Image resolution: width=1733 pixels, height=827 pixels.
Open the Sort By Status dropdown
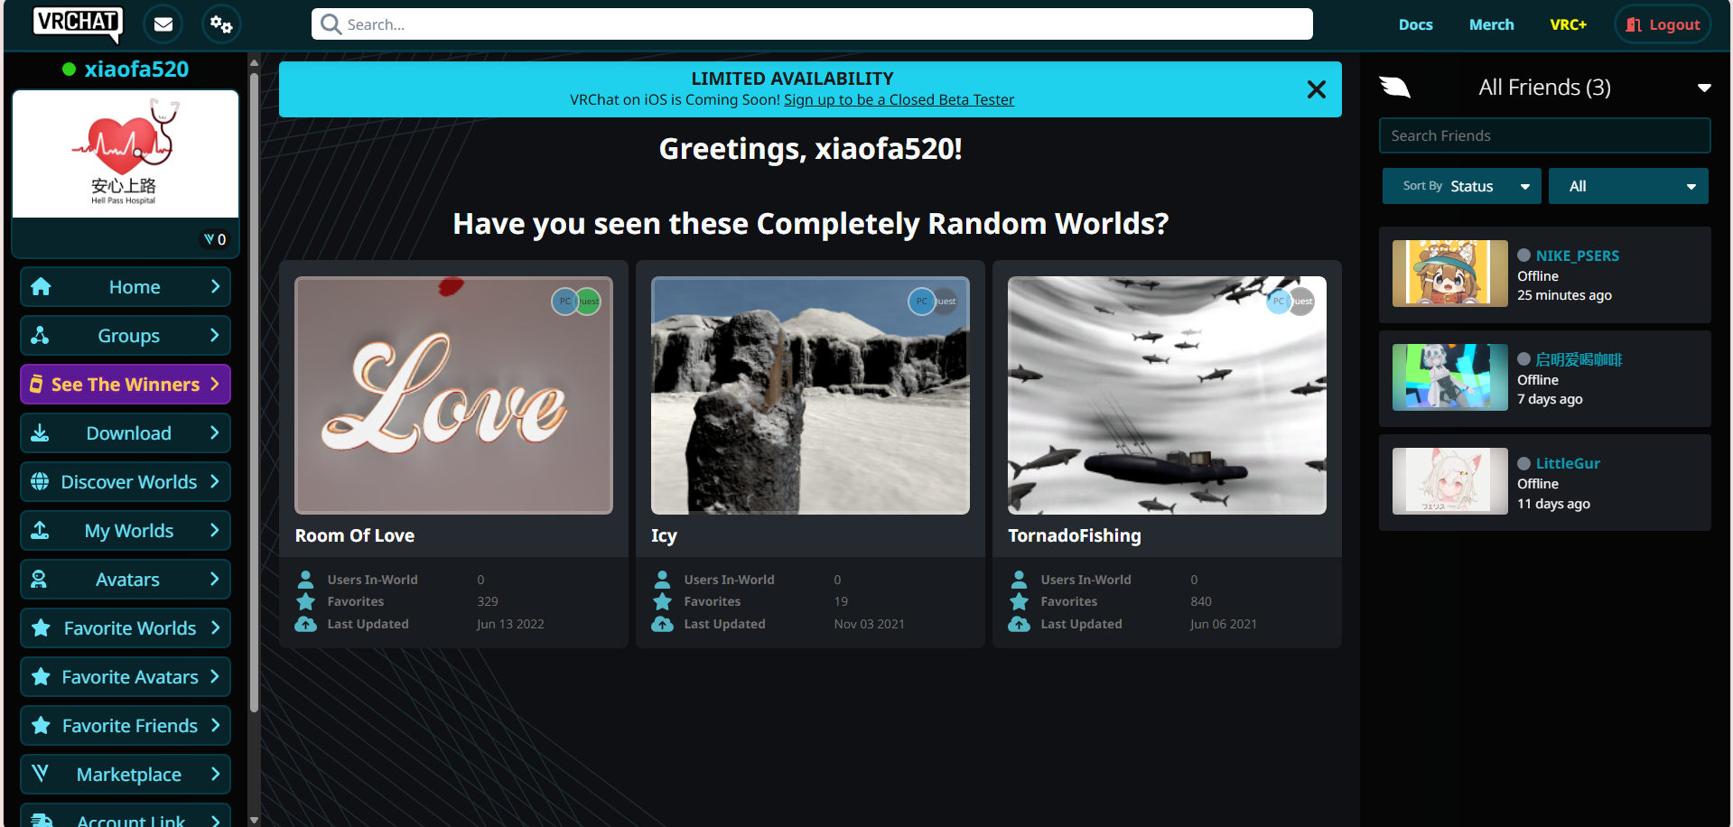click(x=1460, y=186)
